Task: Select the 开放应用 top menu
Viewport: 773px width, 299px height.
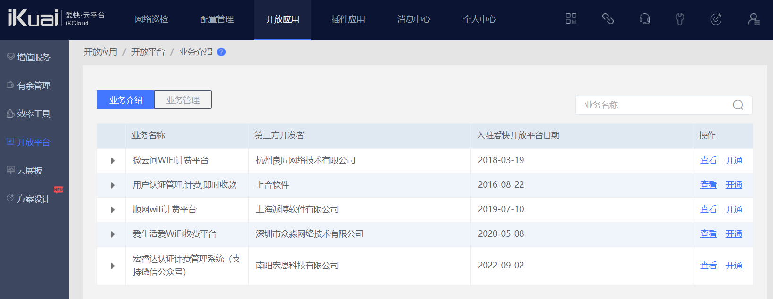Action: (282, 19)
